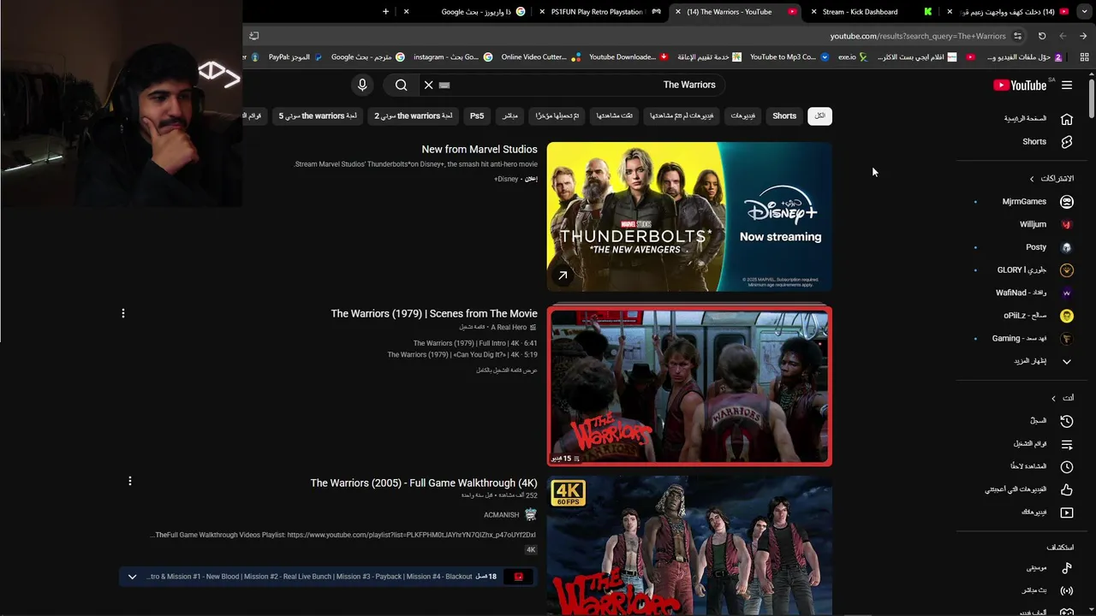Open Watch Later clock icon
The height and width of the screenshot is (616, 1096).
1067,466
